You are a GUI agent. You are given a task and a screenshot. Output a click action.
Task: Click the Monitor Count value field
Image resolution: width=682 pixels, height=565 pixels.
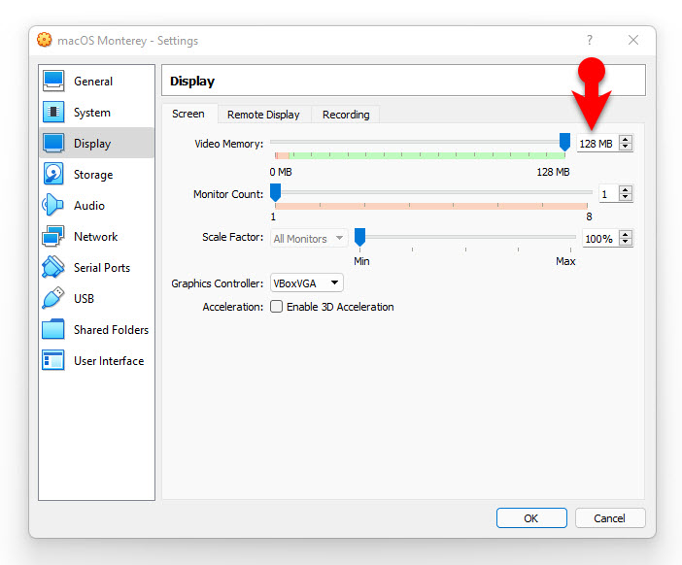(x=608, y=194)
